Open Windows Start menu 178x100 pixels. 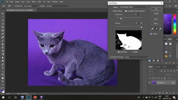[3, 97]
